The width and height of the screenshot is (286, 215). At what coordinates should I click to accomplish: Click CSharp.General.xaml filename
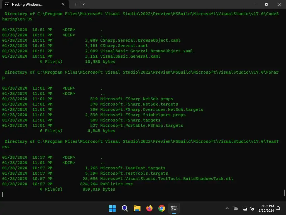[x=124, y=46]
